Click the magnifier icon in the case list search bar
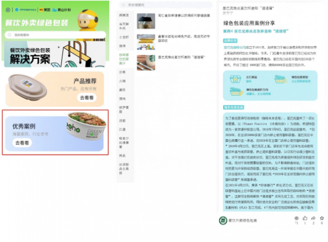The width and height of the screenshot is (328, 242). (124, 5)
